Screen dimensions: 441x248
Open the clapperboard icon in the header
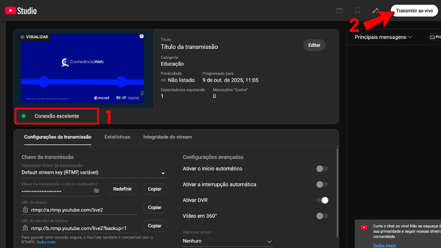point(340,11)
